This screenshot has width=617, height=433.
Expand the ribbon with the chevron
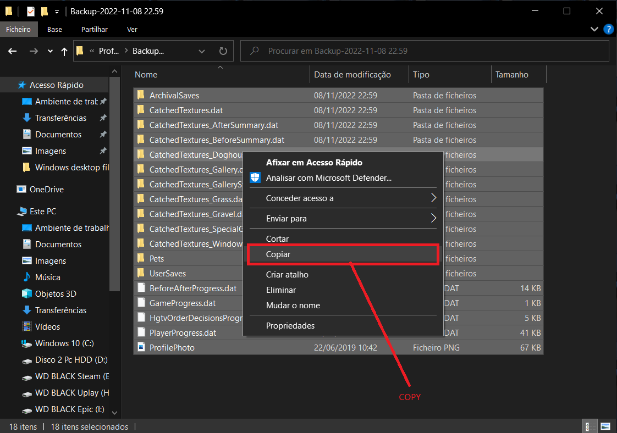594,29
